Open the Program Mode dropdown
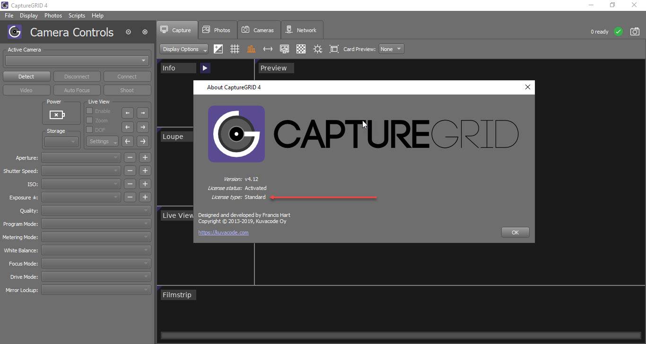The width and height of the screenshot is (646, 344). tap(96, 224)
